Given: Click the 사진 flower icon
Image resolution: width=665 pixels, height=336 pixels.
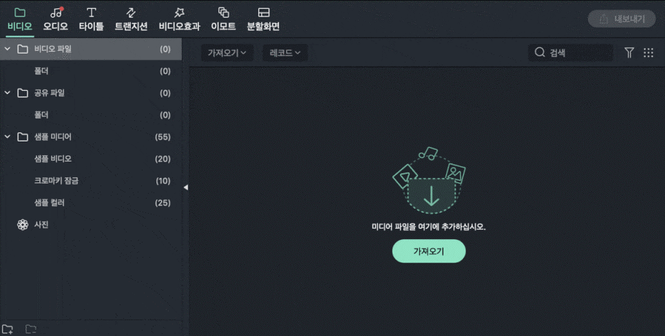Looking at the screenshot, I should 23,225.
